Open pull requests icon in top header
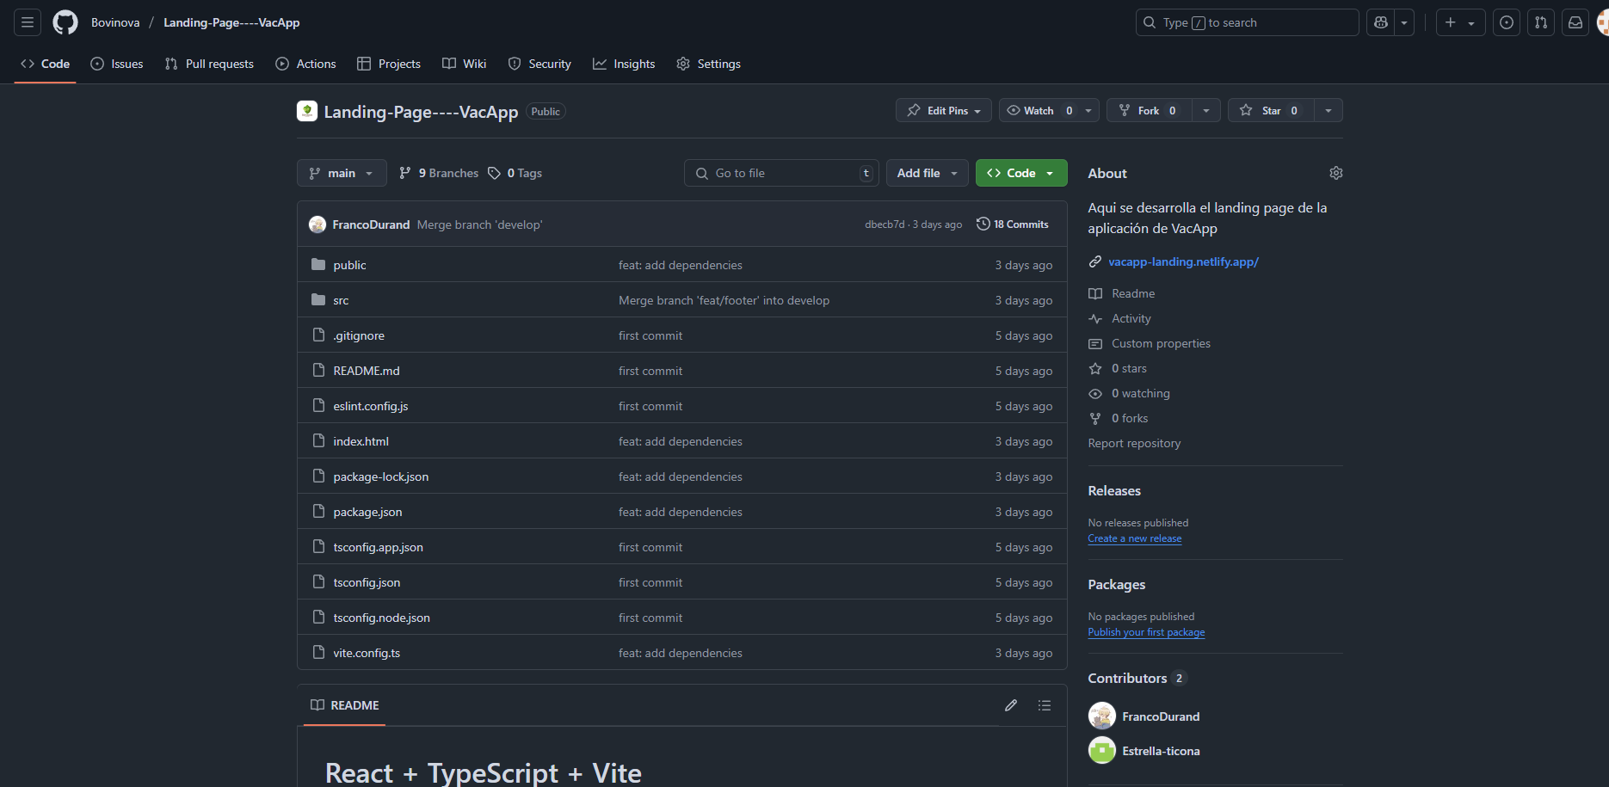Image resolution: width=1609 pixels, height=787 pixels. (1541, 22)
